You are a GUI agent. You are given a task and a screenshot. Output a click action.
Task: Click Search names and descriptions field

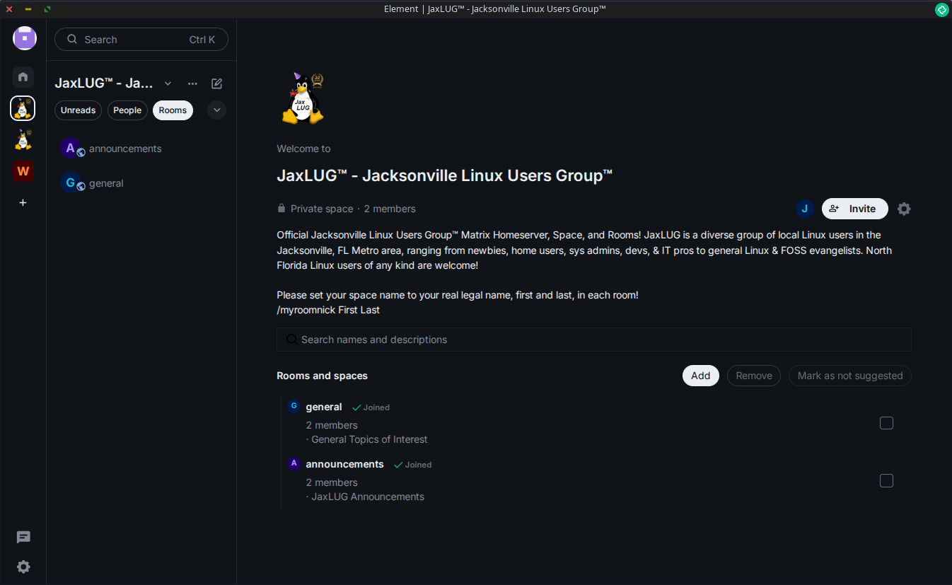tap(594, 340)
